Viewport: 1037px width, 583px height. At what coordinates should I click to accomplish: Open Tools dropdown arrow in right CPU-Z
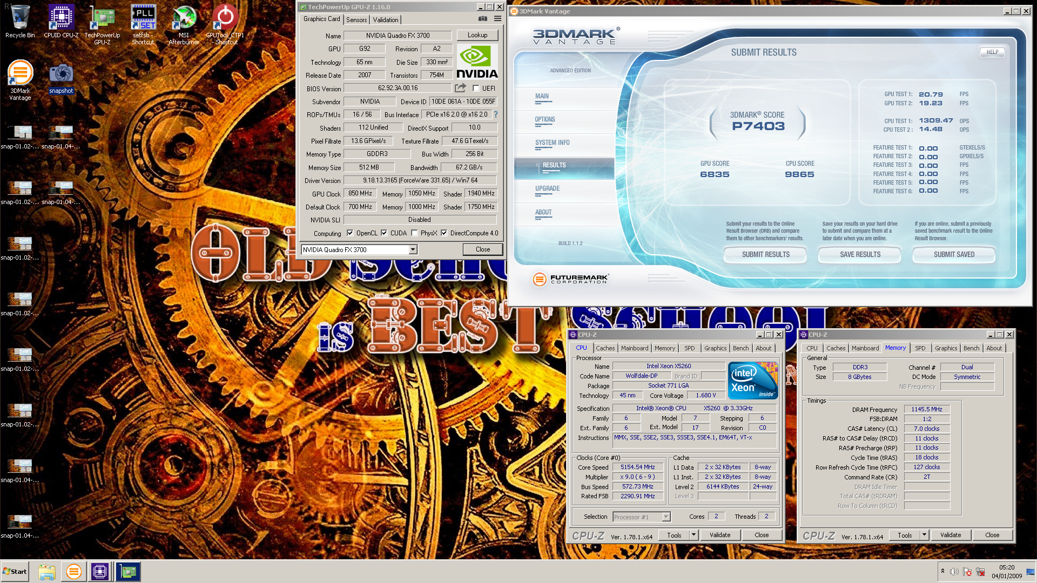(924, 535)
